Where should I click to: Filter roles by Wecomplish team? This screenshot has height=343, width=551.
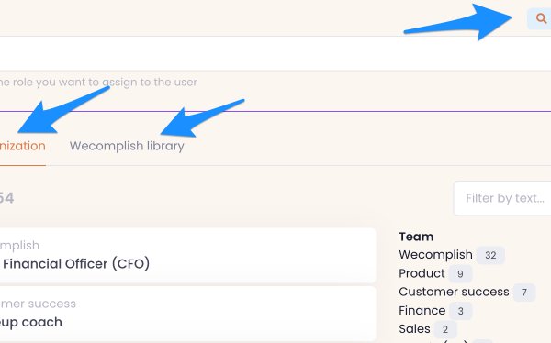[x=435, y=255]
